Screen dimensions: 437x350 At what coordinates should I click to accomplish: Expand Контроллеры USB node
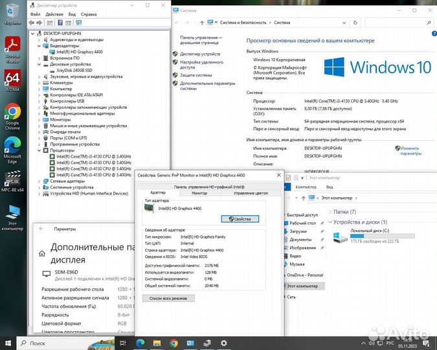(x=39, y=101)
